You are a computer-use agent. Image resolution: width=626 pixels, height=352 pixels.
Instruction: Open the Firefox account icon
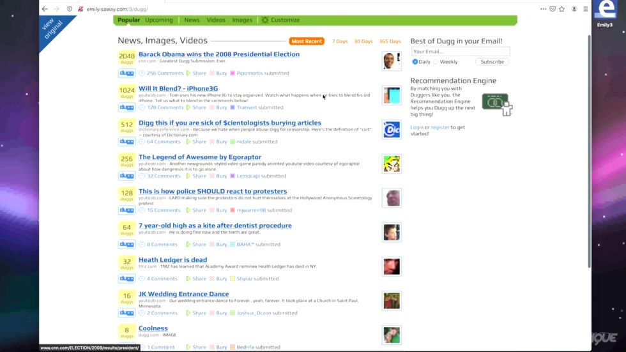pos(574,9)
